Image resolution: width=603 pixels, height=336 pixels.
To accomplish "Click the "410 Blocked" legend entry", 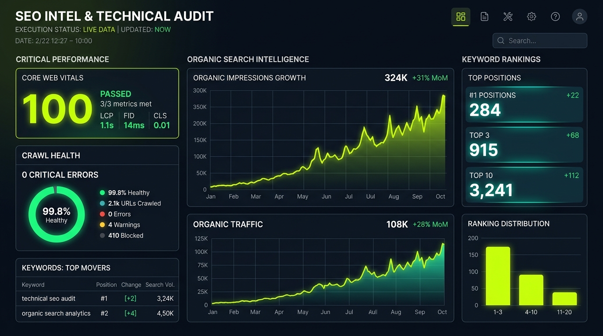I will pyautogui.click(x=121, y=235).
